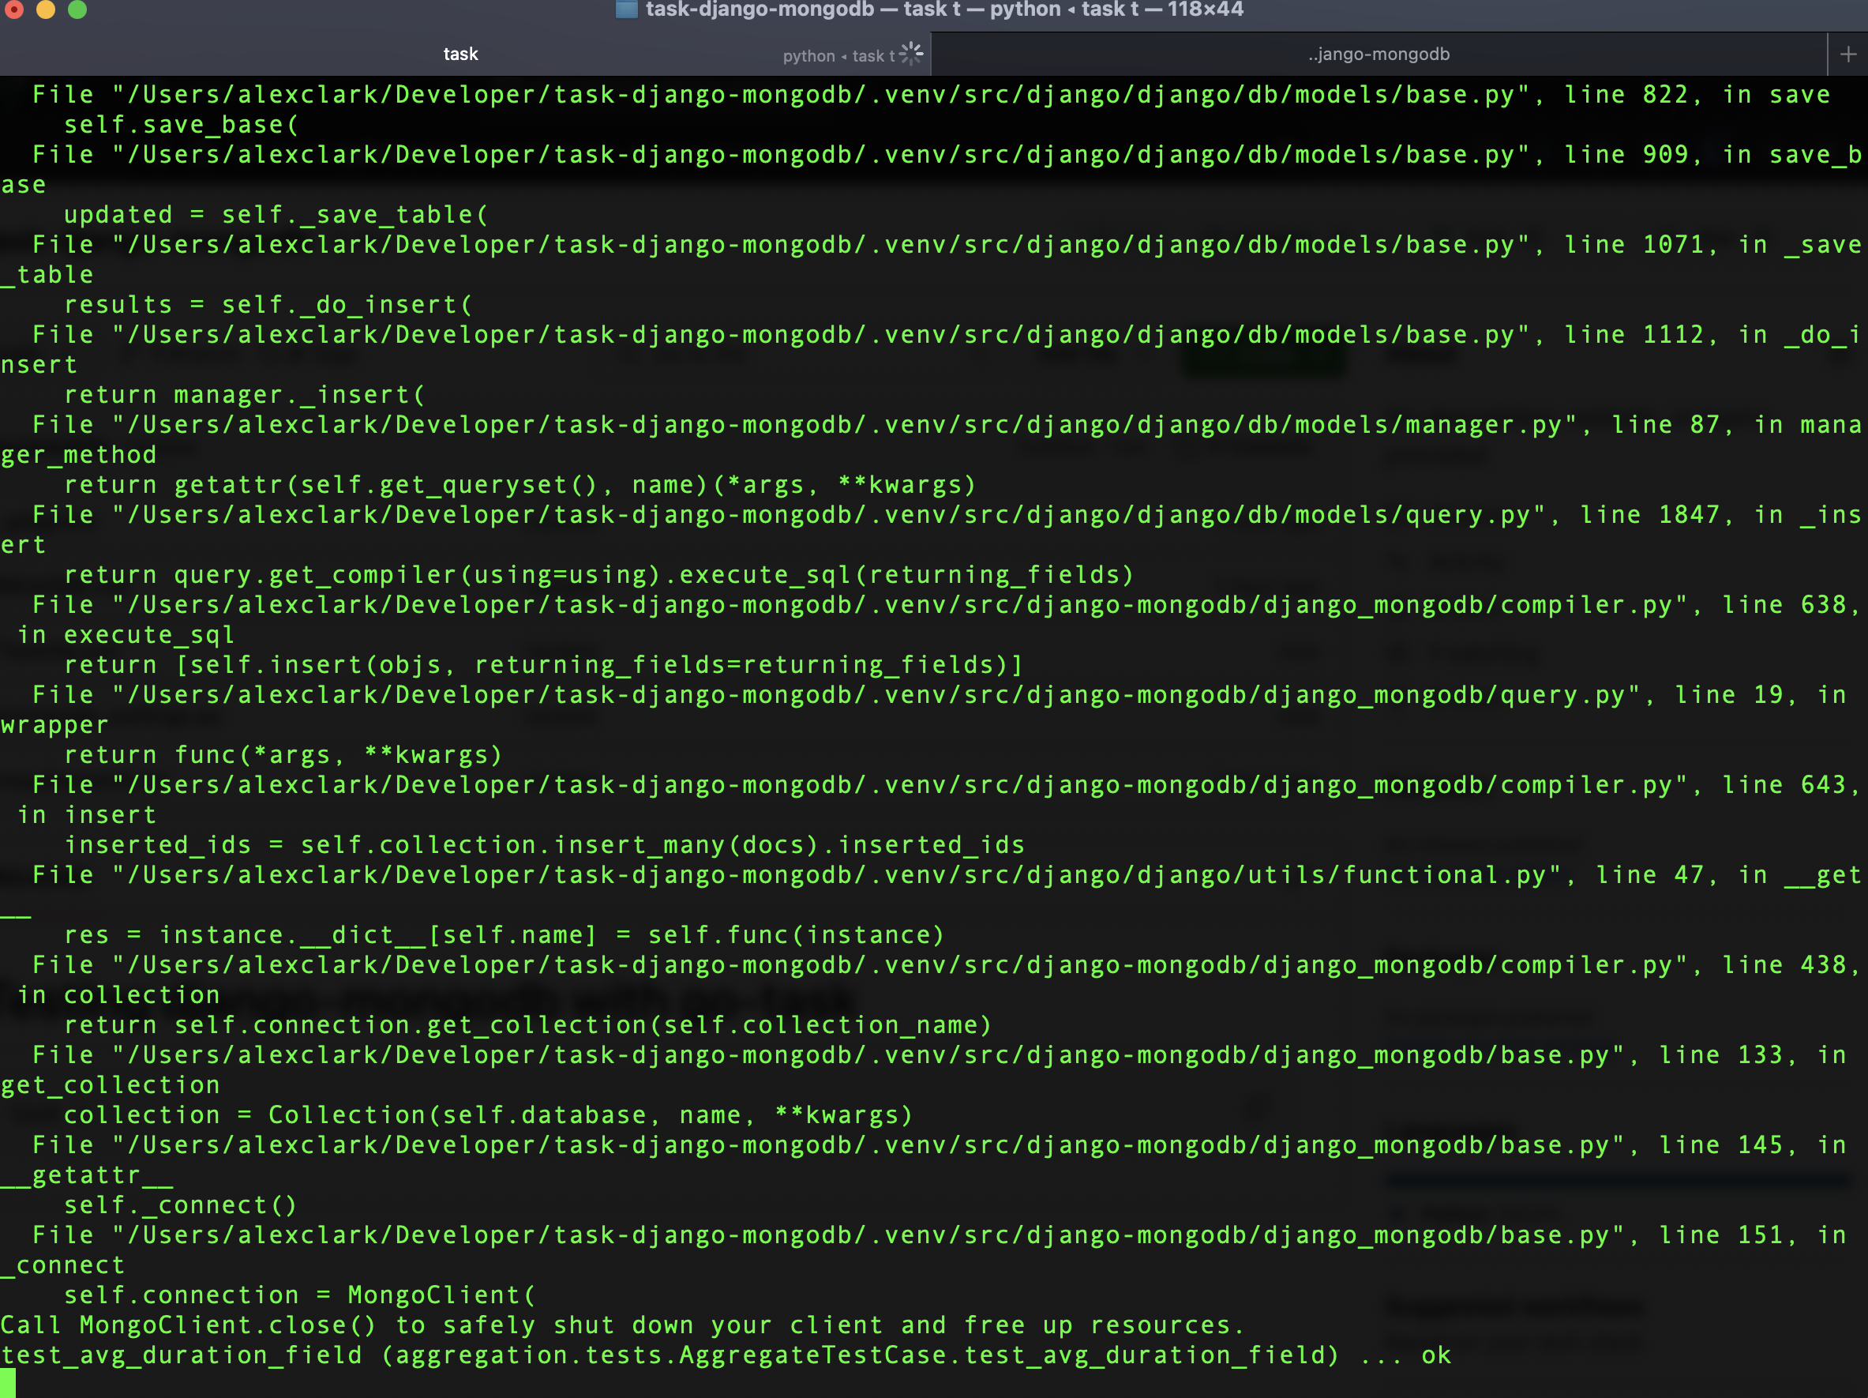The height and width of the screenshot is (1398, 1868).
Task: Click the 'self._connect()' traceback line
Action: [180, 1204]
